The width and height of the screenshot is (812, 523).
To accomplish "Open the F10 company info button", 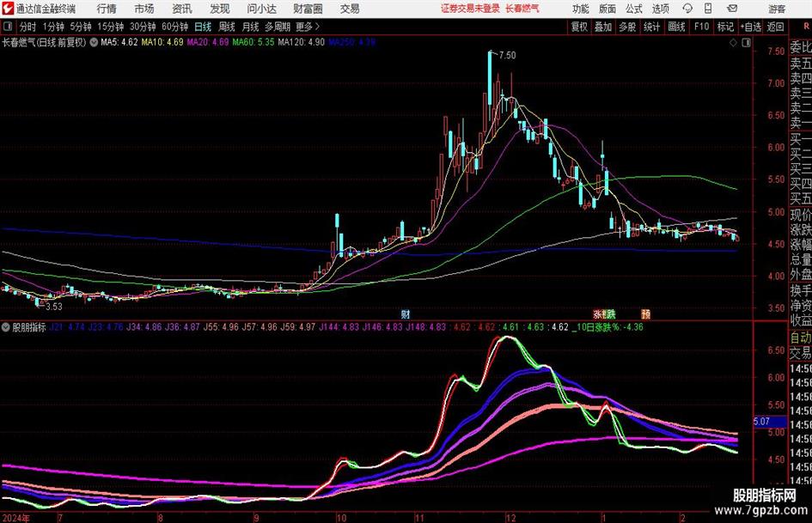I will point(702,27).
